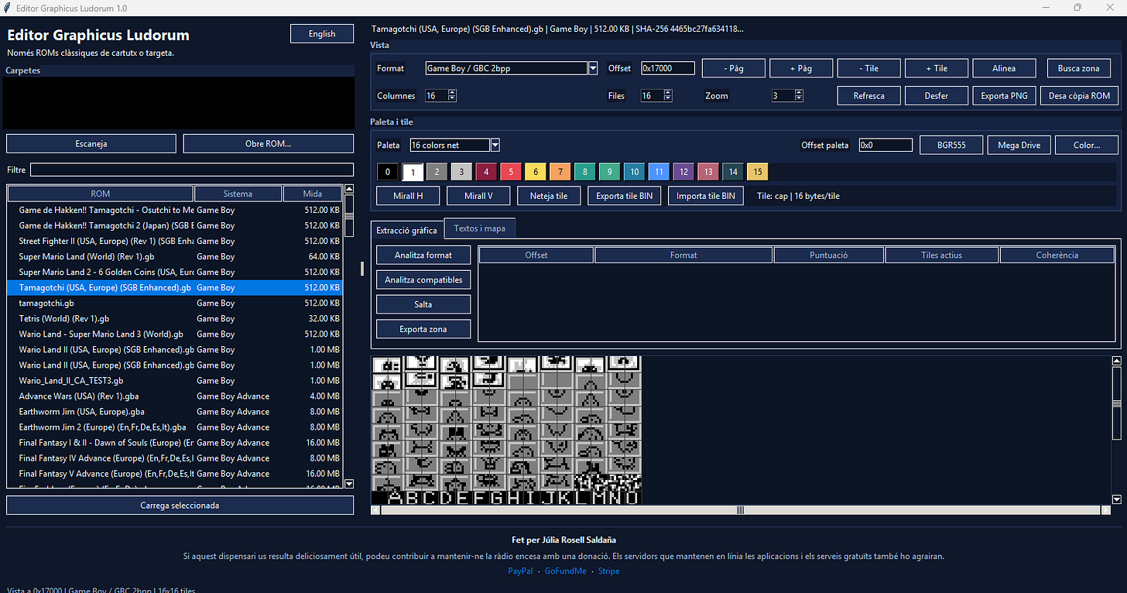Viewport: 1127px width, 593px height.
Task: Switch to Textos i mapa tab
Action: point(480,228)
